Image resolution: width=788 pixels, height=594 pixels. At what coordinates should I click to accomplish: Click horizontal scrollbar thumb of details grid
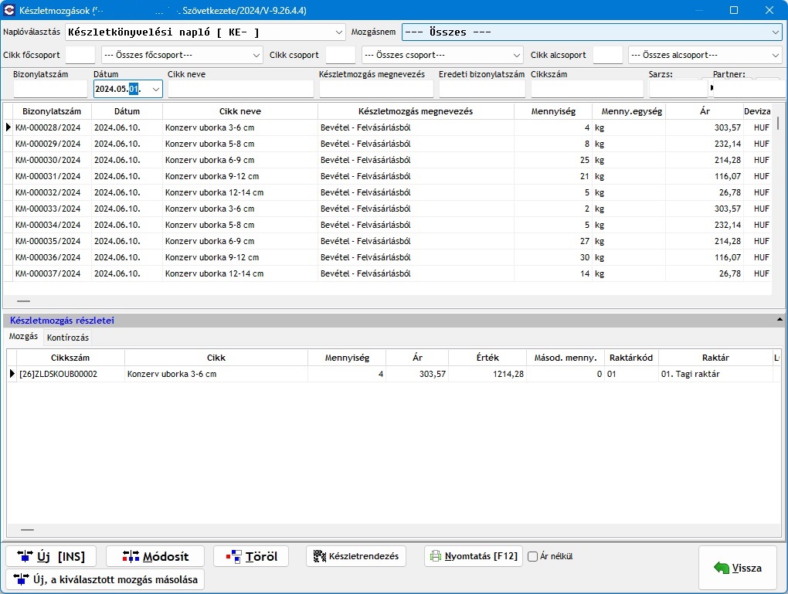(x=27, y=530)
